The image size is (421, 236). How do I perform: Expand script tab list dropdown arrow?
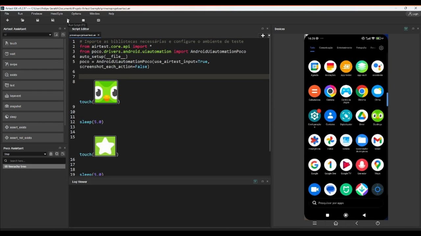tap(269, 35)
